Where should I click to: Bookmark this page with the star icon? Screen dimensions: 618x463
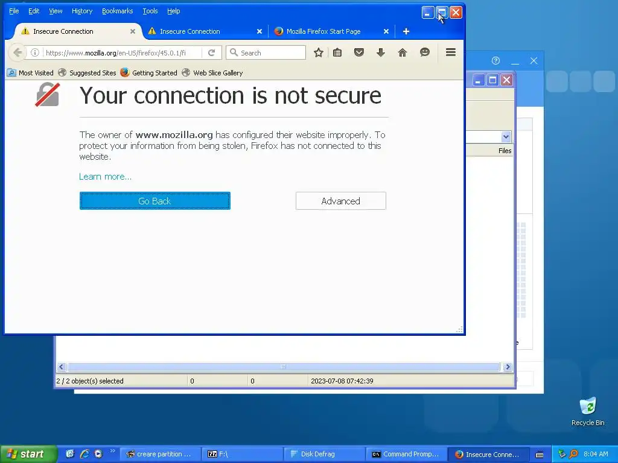319,52
